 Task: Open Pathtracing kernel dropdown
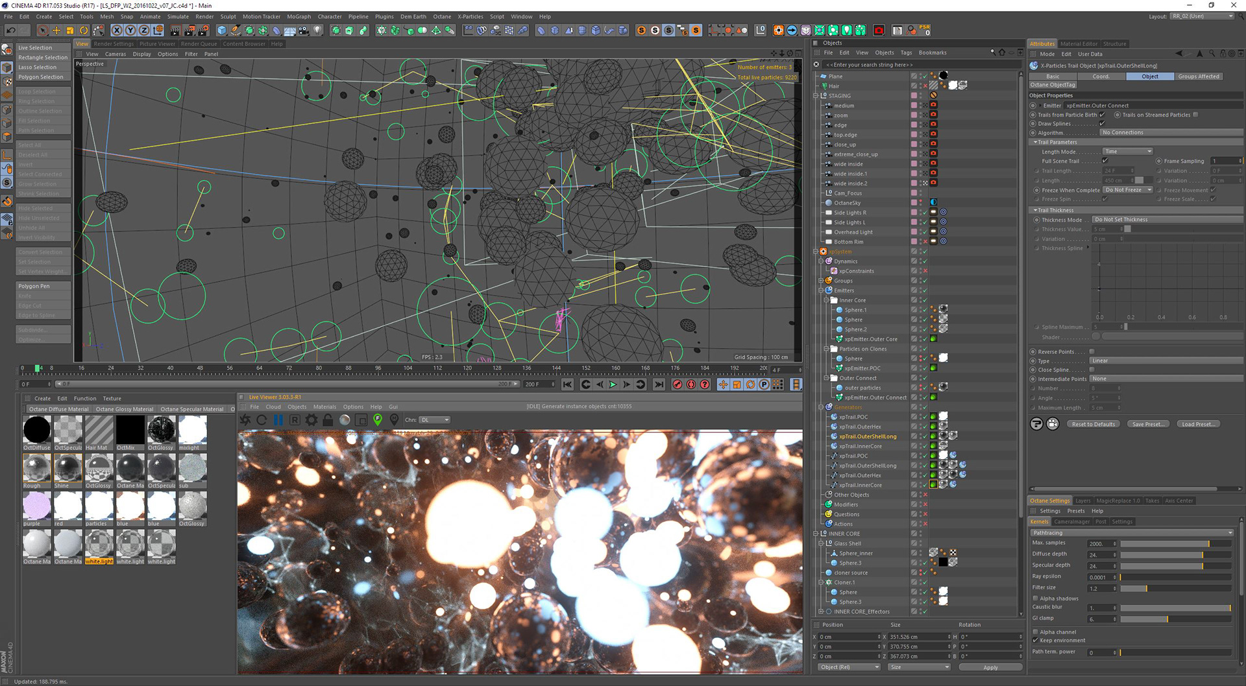(x=1132, y=533)
